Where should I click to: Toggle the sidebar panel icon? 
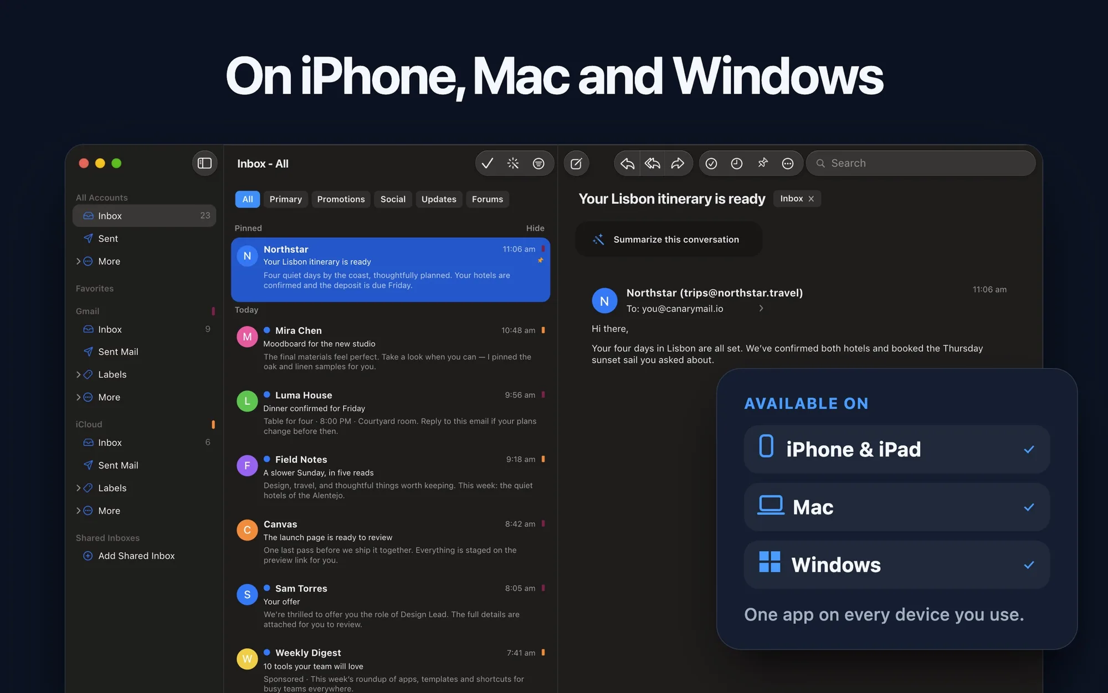click(204, 163)
